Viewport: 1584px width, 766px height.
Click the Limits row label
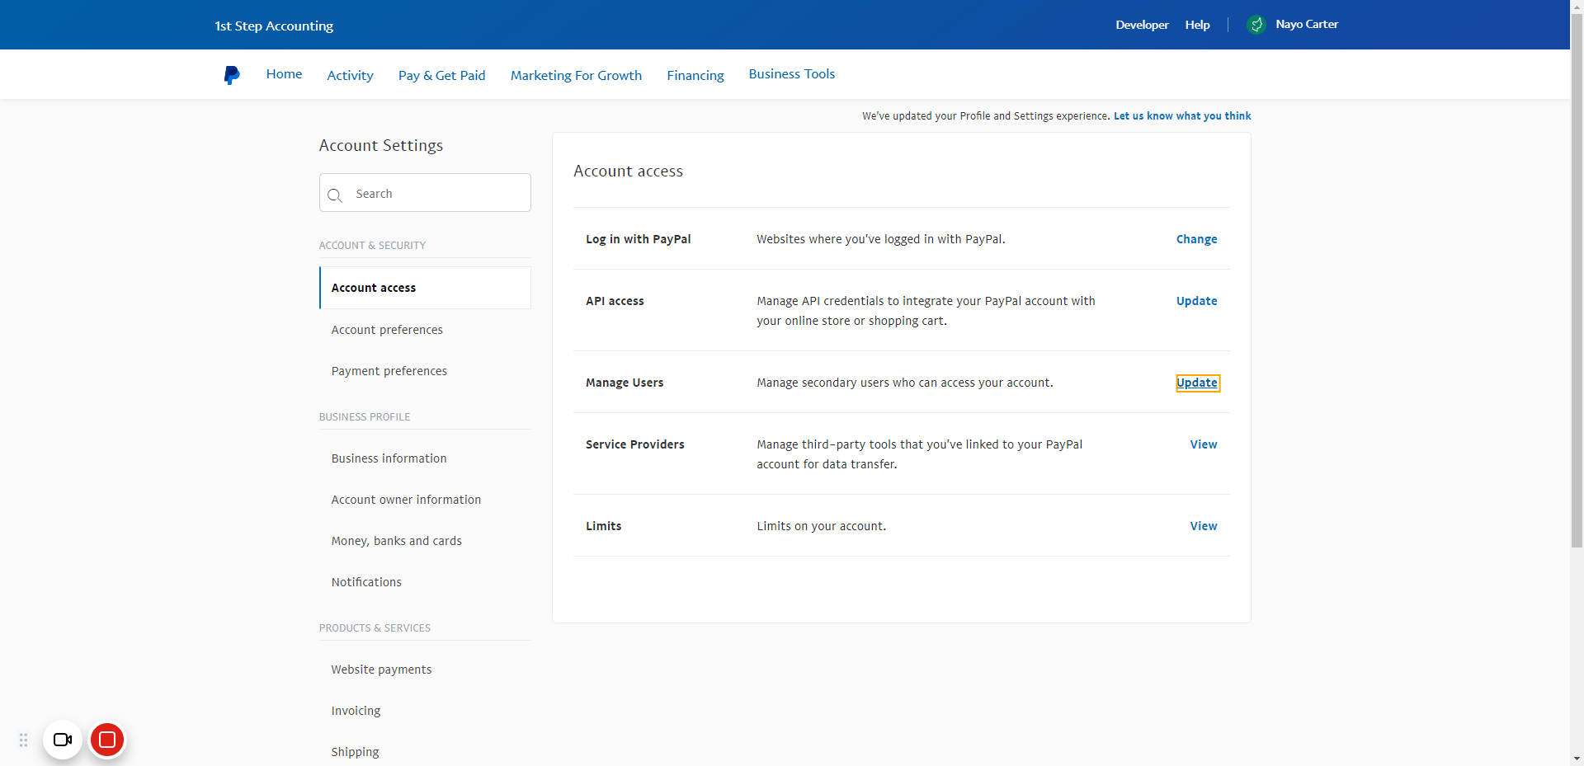604,526
